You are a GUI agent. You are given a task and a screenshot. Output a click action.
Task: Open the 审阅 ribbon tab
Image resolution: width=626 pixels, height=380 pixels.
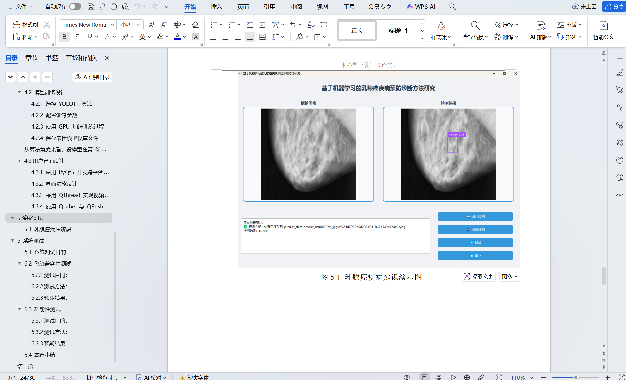[296, 7]
